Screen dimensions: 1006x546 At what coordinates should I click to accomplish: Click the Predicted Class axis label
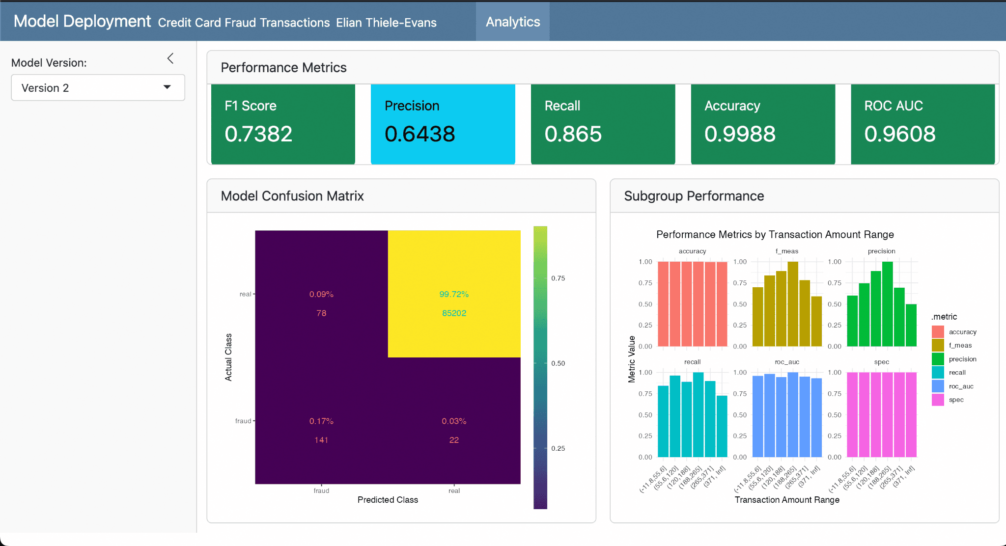[388, 500]
